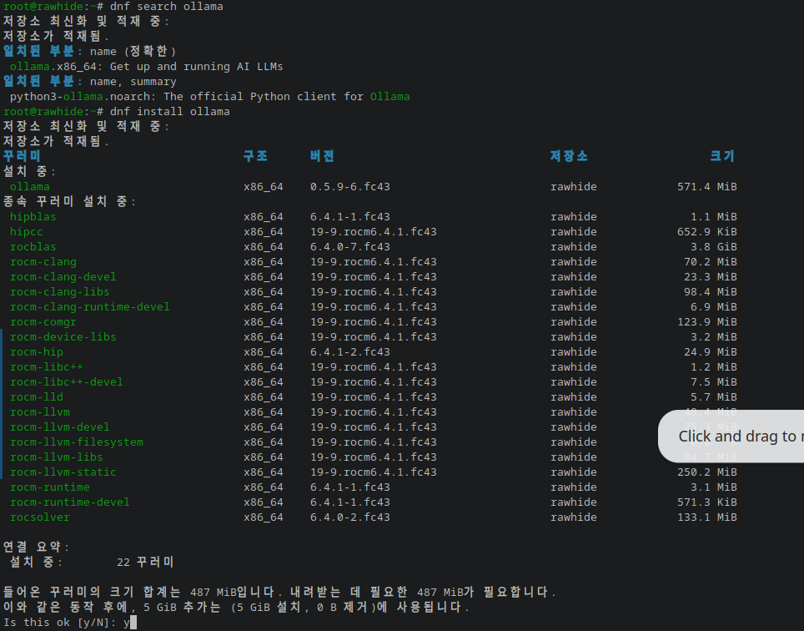Click the "hipblas" package name
804x631 pixels.
[x=33, y=216]
